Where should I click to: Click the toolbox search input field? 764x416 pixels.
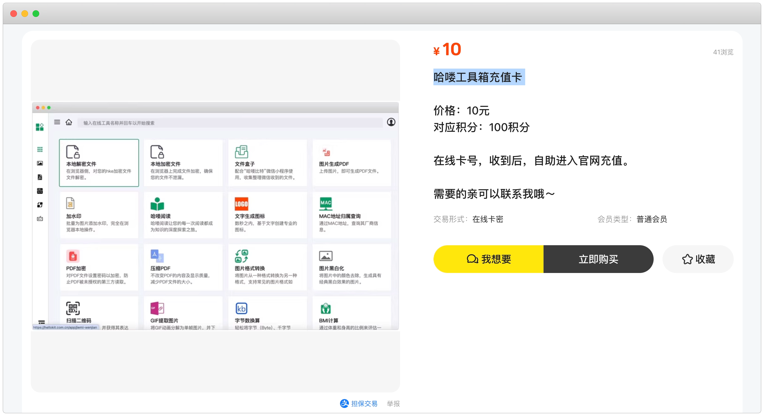pyautogui.click(x=230, y=123)
